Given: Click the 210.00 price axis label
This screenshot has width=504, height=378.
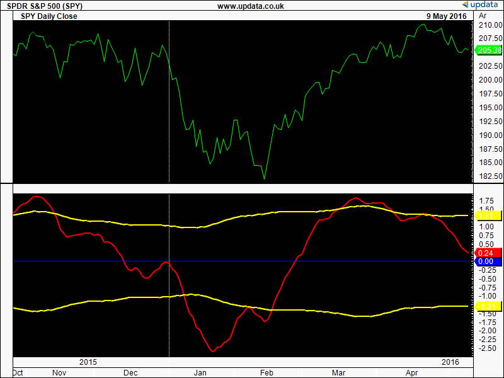Looking at the screenshot, I should point(491,25).
